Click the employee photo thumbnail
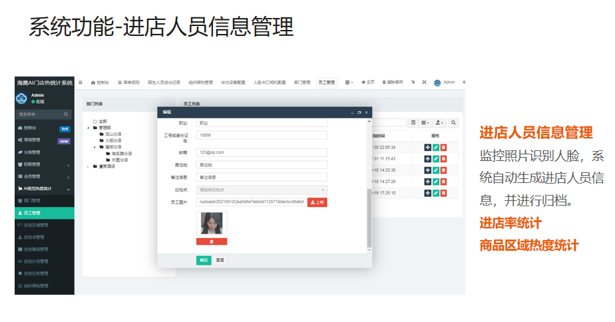 (212, 223)
